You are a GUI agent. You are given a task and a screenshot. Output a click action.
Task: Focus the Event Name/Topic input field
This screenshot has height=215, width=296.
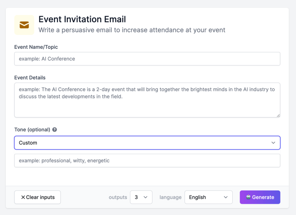pyautogui.click(x=147, y=59)
